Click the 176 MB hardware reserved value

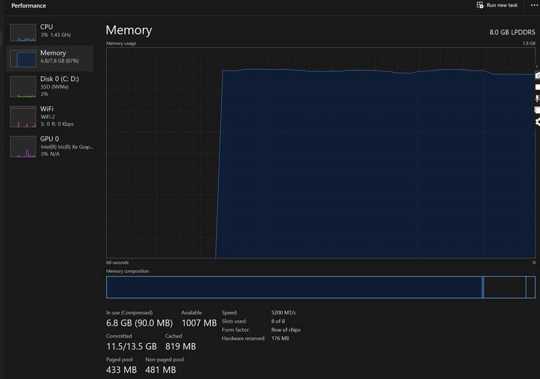(x=280, y=339)
